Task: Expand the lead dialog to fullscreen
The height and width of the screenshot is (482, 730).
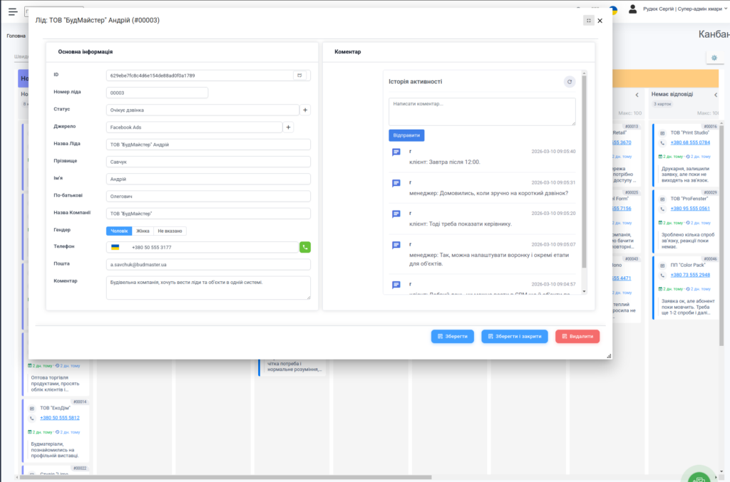Action: [587, 21]
